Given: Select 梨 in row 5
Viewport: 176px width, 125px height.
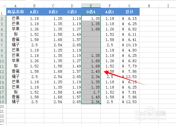Looking at the screenshot, I should [16, 34].
